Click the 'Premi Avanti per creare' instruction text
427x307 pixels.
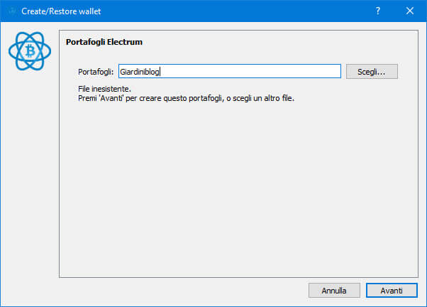click(x=187, y=98)
